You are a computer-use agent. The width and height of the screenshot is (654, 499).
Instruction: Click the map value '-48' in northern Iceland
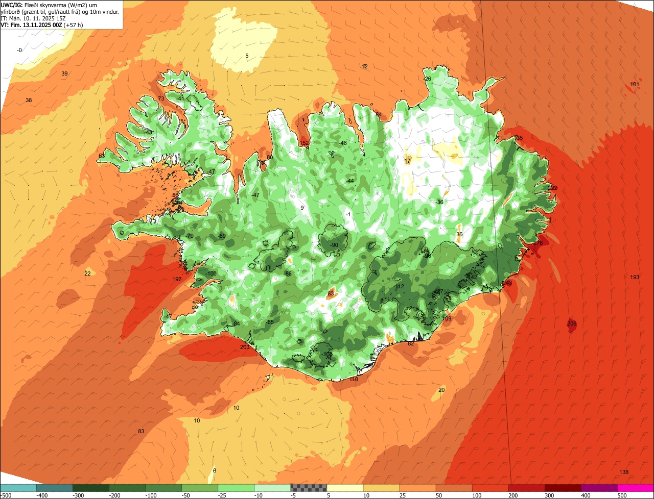pos(343,143)
